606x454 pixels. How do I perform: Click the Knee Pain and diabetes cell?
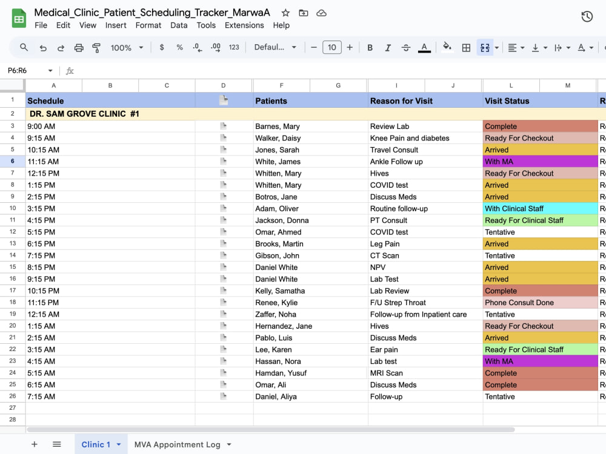pos(425,138)
